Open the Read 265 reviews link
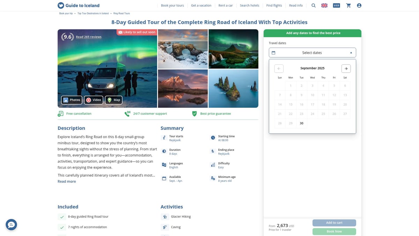This screenshot has width=419, height=236. tap(89, 37)
